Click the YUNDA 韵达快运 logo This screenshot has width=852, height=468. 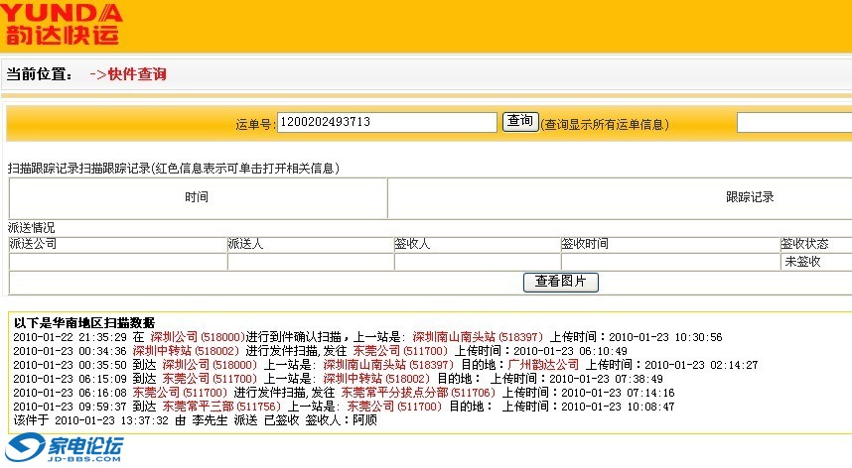click(62, 25)
